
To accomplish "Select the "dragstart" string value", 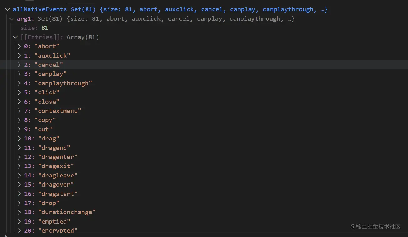I will click(x=58, y=194).
